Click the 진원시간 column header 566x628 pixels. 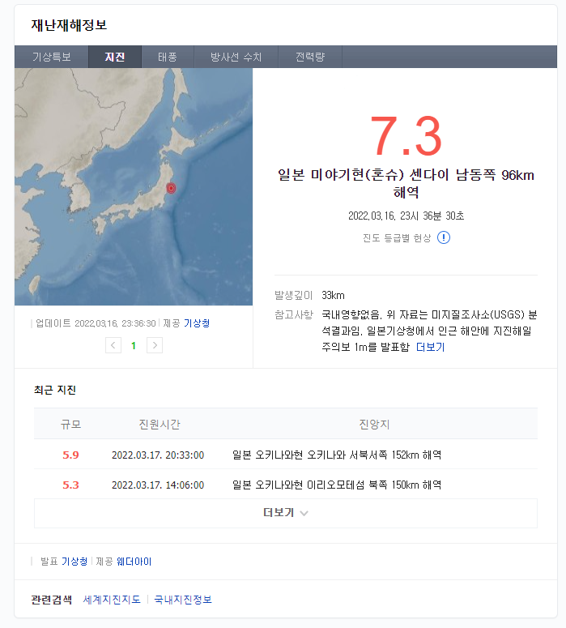[159, 424]
